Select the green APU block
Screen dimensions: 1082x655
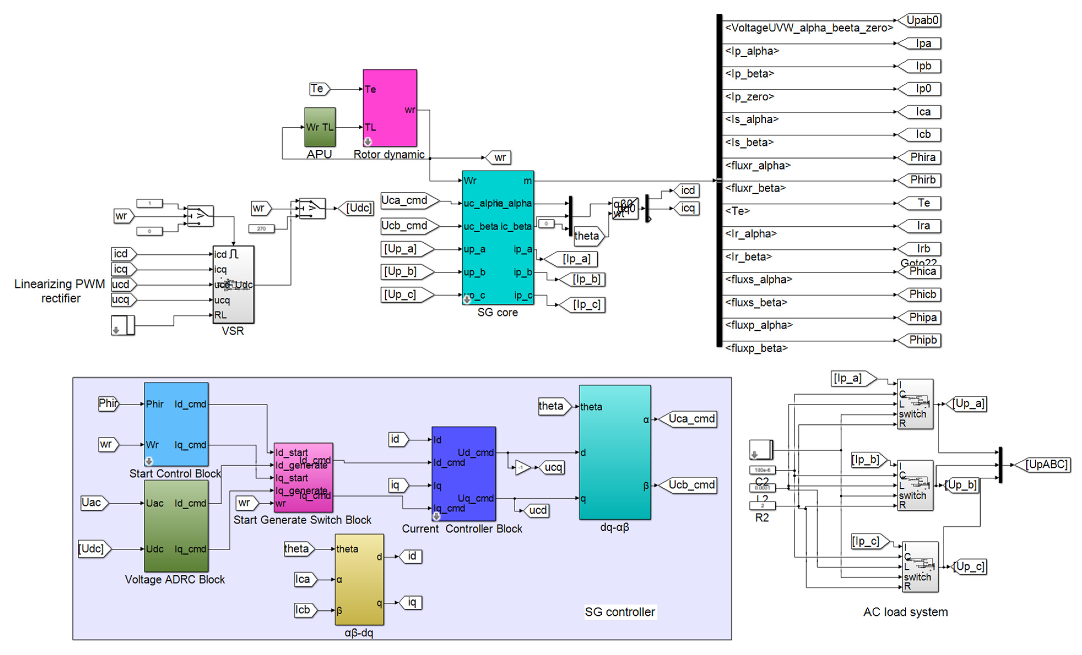point(320,127)
